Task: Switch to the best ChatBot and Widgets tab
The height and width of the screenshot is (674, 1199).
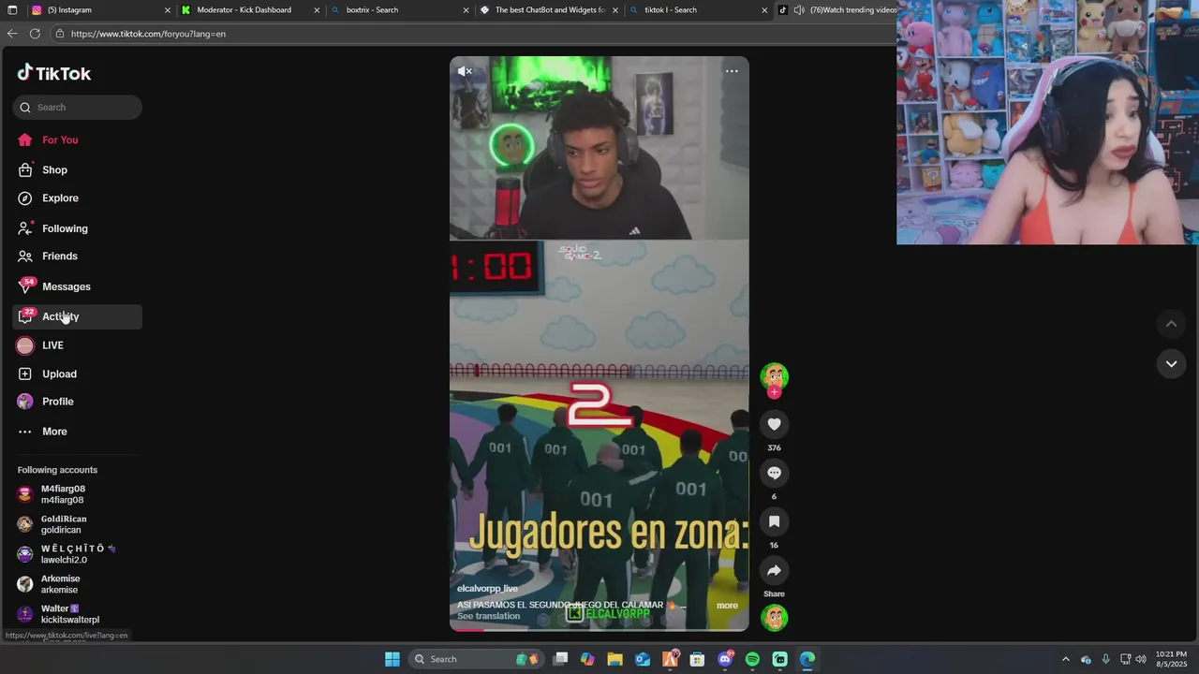Action: pyautogui.click(x=550, y=10)
